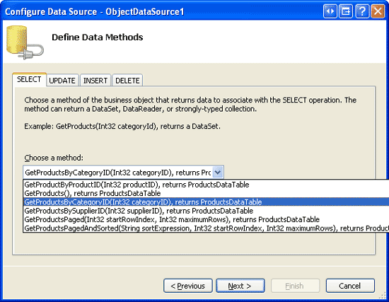Viewport: 389px width, 302px height.
Task: Click the Choose a method combo box field
Action: coord(123,172)
